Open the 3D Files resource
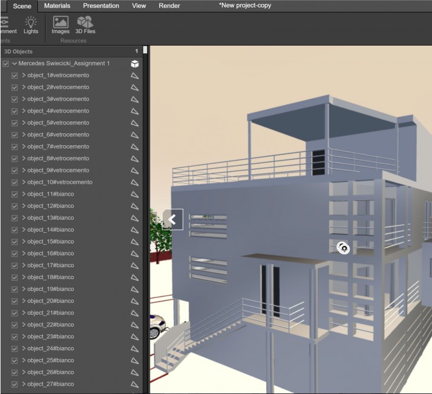The height and width of the screenshot is (394, 432). (x=85, y=25)
